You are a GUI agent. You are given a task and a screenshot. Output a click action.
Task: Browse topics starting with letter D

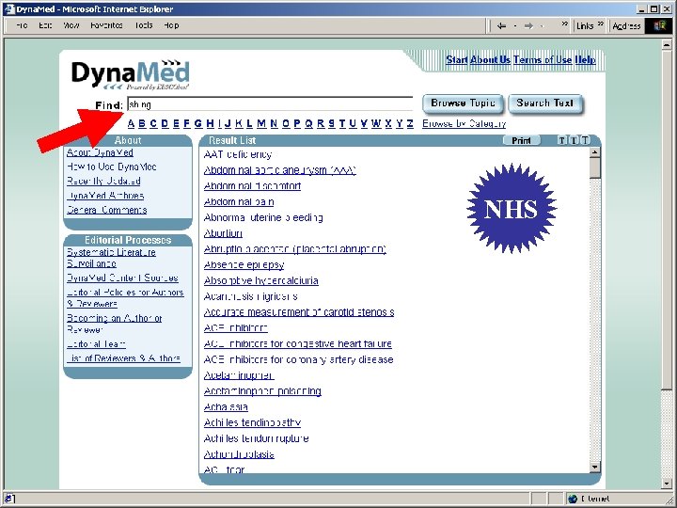(165, 124)
